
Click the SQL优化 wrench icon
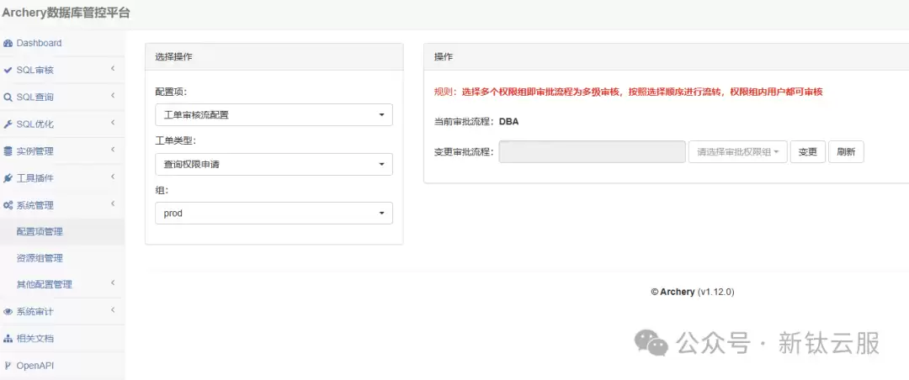[x=8, y=124]
